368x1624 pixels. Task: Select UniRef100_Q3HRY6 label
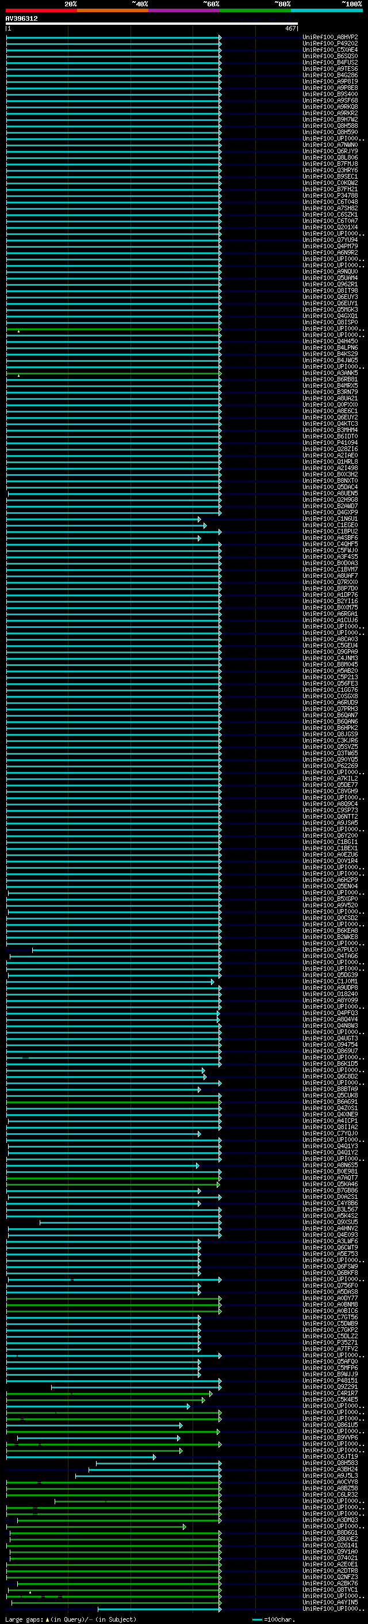pos(330,170)
